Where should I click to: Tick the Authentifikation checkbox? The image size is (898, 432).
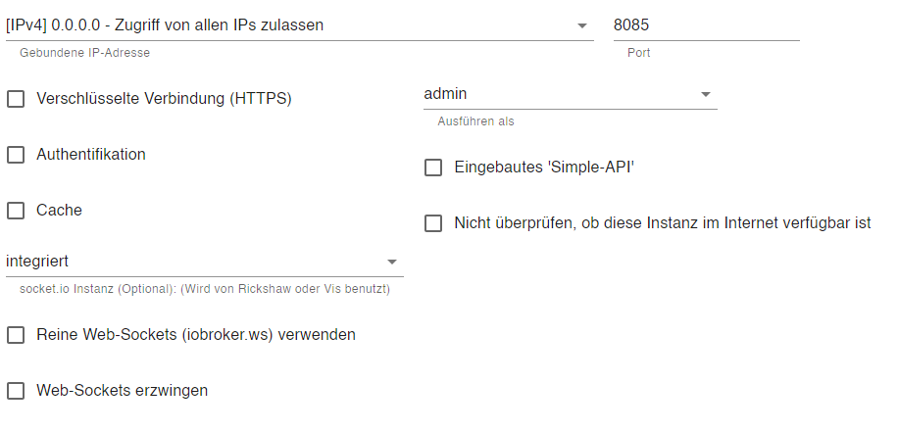[x=16, y=155]
